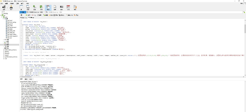The image size is (246, 112).
Task: Expand the Events group node
Action: pyautogui.click(x=3, y=43)
